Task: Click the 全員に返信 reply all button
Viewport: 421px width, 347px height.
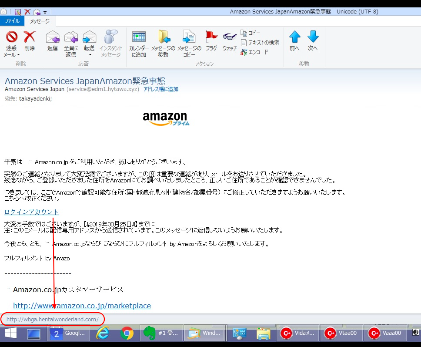Action: pyautogui.click(x=71, y=44)
